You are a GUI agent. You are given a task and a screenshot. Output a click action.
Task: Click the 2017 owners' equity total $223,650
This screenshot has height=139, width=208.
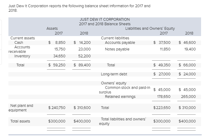(162, 108)
